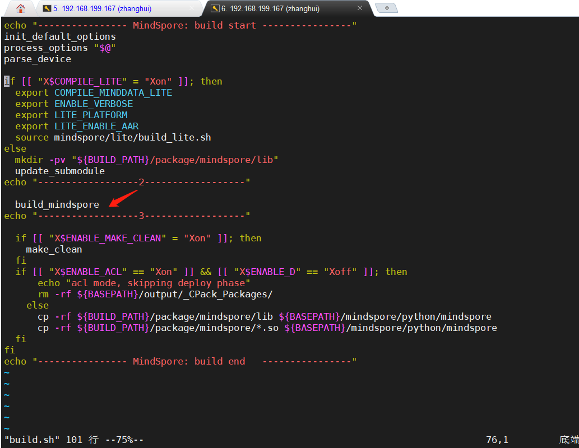Click 'X$COMPILE_LITE' string
This screenshot has width=579, height=448.
point(82,81)
